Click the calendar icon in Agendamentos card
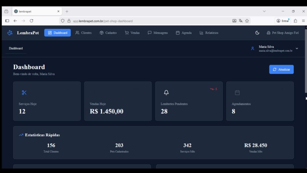 (237, 93)
